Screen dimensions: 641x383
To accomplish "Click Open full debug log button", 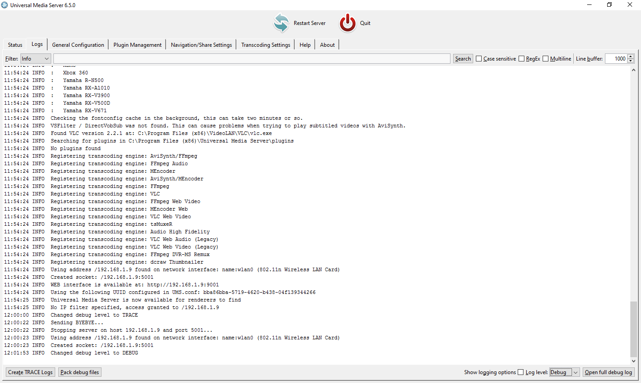I will 609,372.
